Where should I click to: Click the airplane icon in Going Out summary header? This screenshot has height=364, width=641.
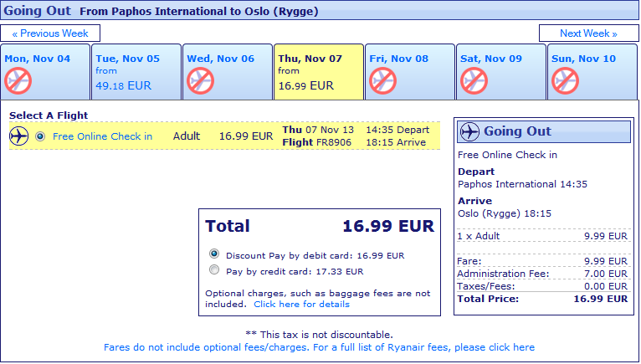[x=469, y=131]
